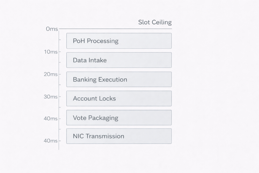Screen dimensions: 259x173
Task: Click the minor tick between 0ms and 10ms
Action: pos(59,40)
